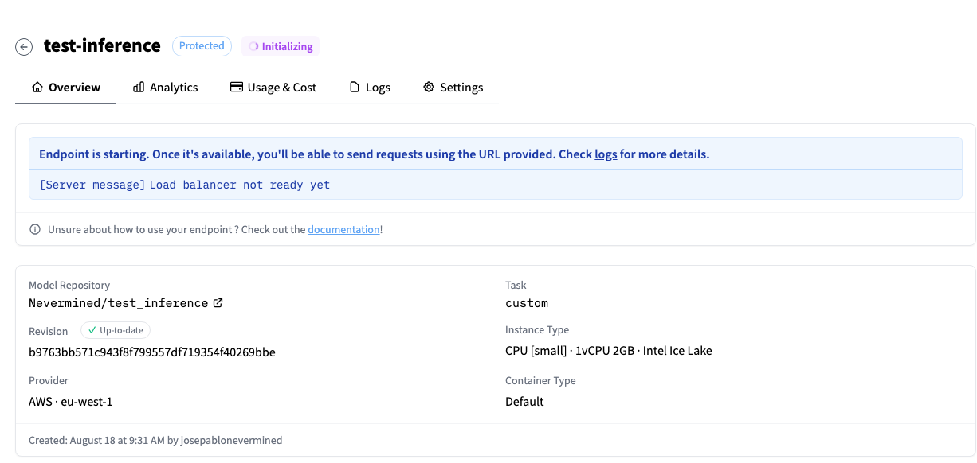Click the Protected badge
The width and height of the screenshot is (977, 463).
202,46
